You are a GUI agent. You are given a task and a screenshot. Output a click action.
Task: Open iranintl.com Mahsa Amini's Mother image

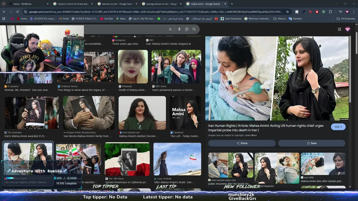coord(142,113)
